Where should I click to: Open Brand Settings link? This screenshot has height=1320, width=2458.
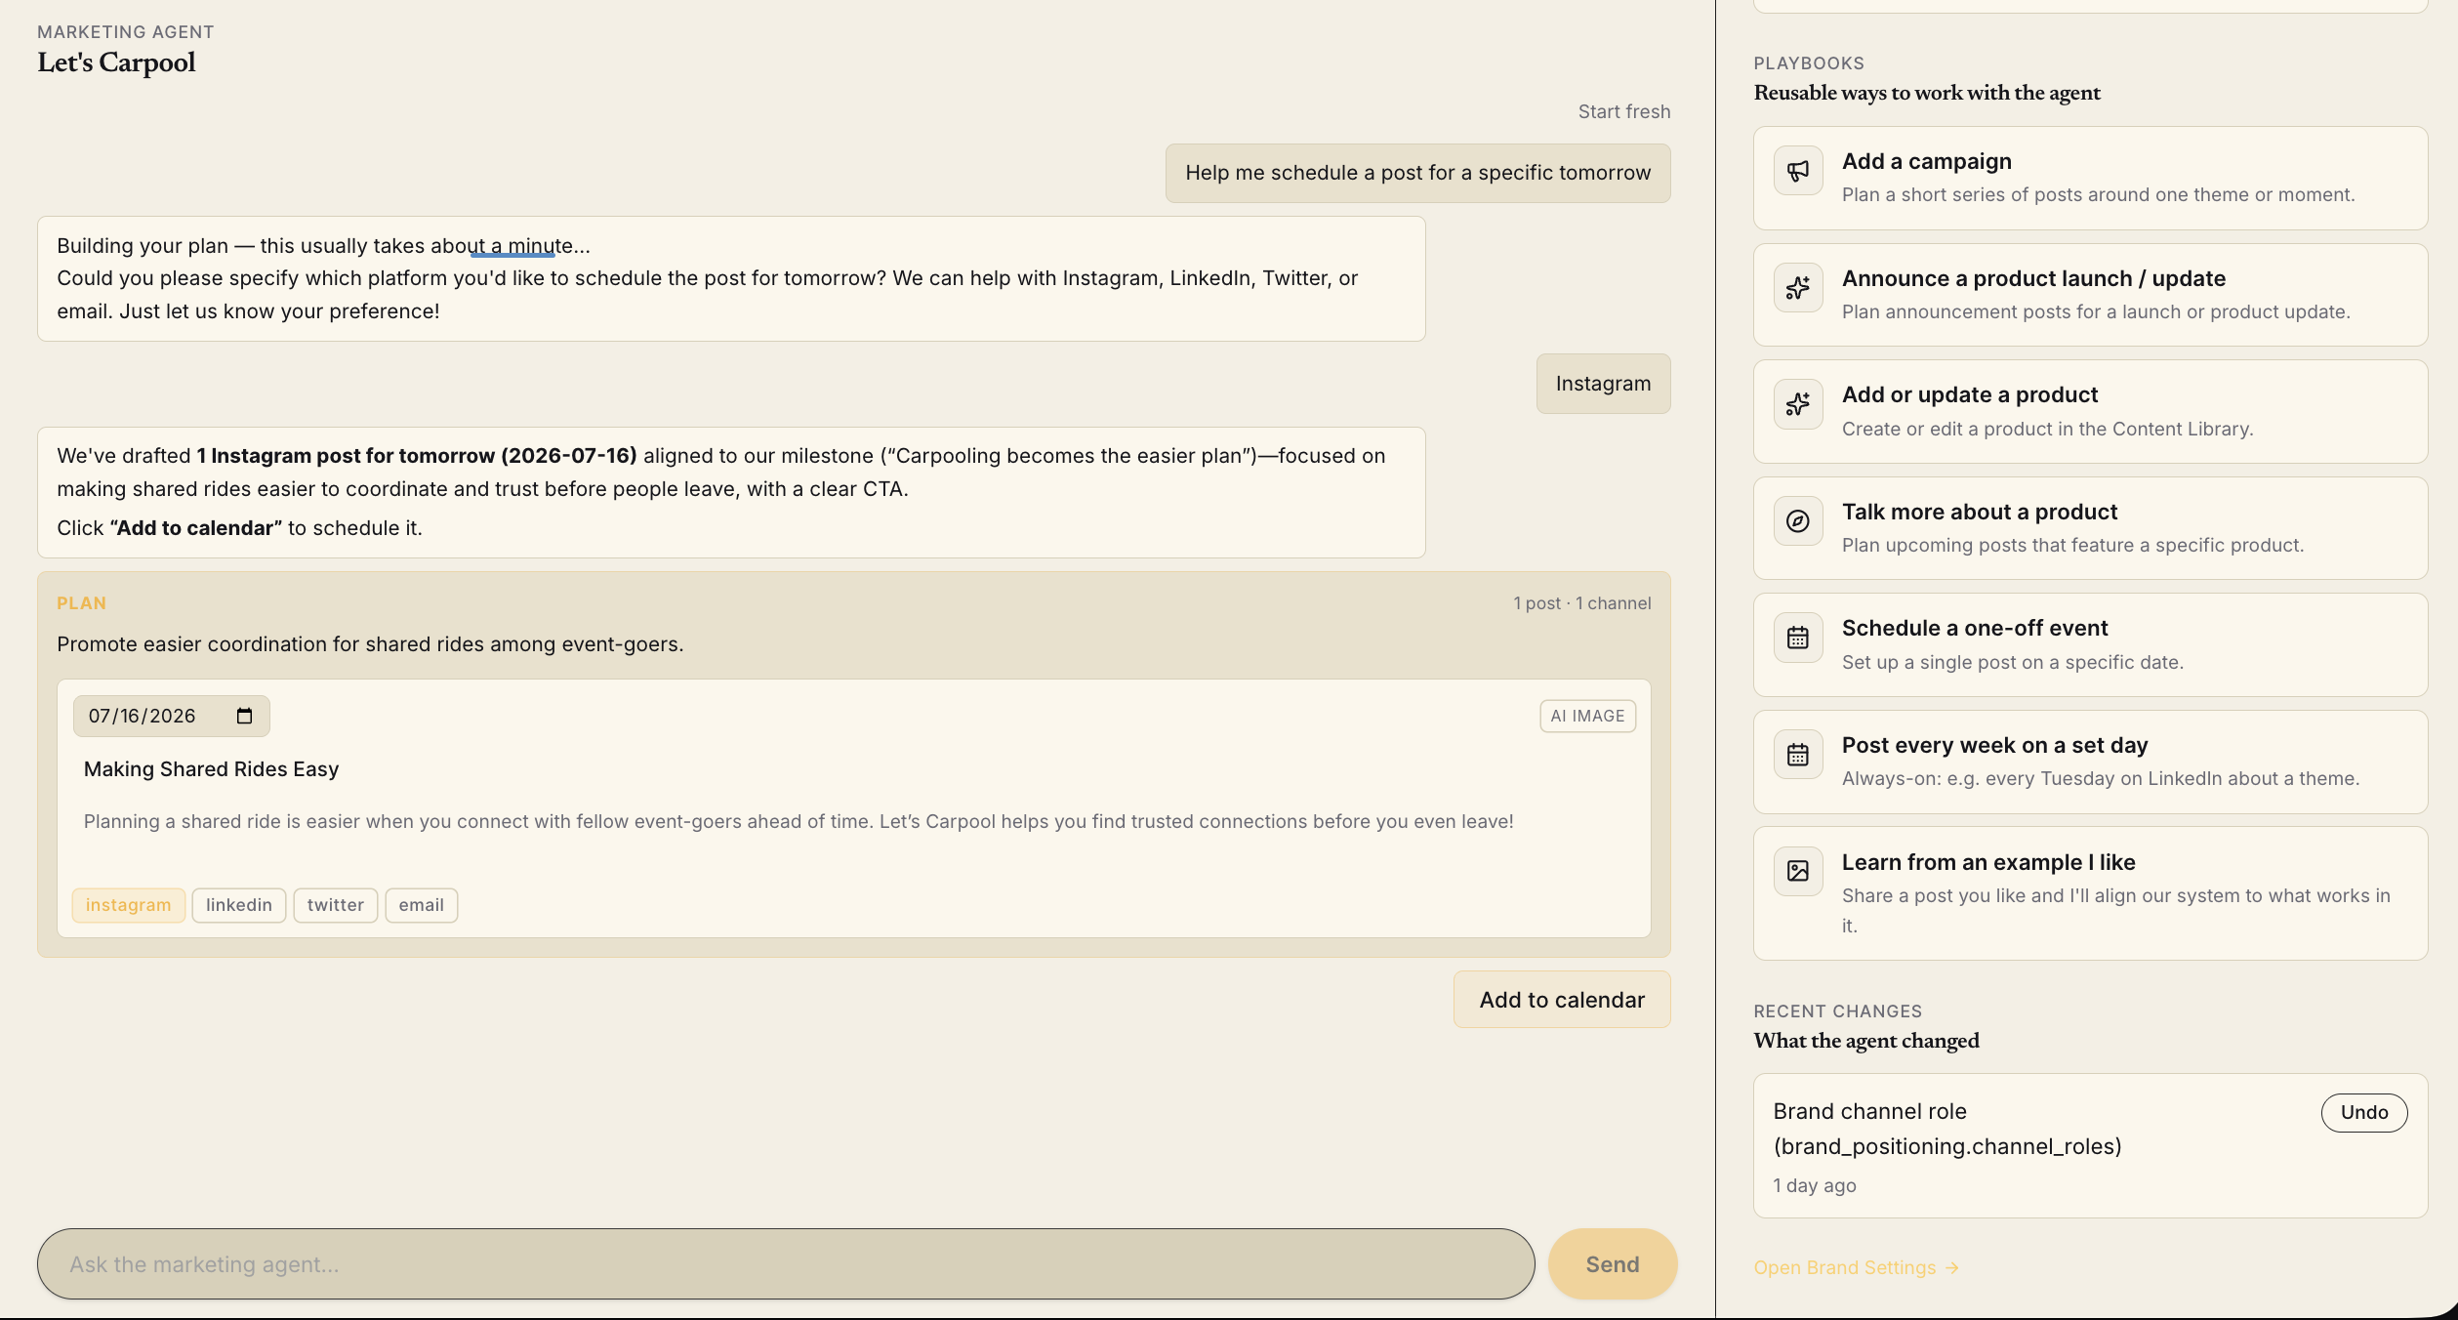point(1856,1267)
